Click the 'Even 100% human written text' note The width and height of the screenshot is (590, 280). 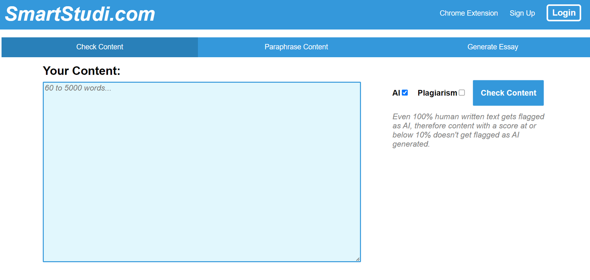click(x=468, y=130)
